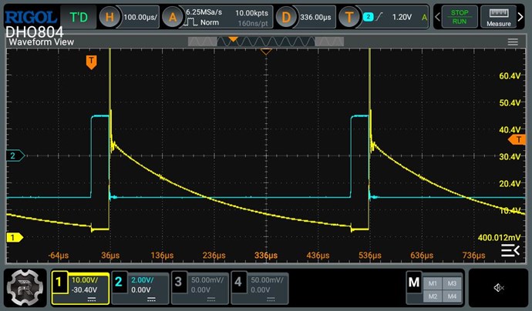Select the orange trigger position marker in the waveform

pyautogui.click(x=91, y=62)
